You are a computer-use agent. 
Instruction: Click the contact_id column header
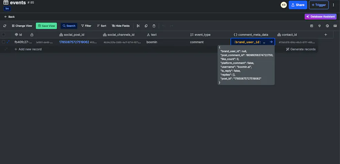coord(287,35)
